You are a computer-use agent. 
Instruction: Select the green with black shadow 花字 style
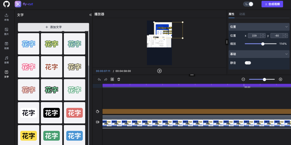click(51, 90)
